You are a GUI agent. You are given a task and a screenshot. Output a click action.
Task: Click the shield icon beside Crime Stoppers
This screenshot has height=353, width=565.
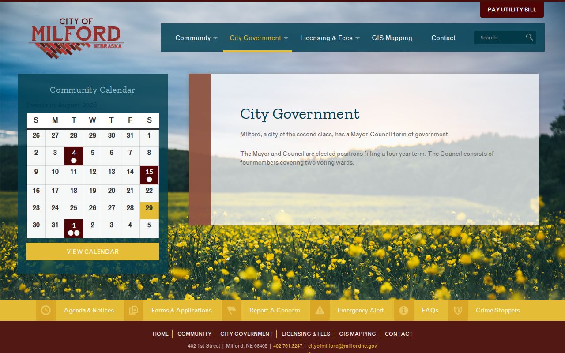tap(458, 310)
